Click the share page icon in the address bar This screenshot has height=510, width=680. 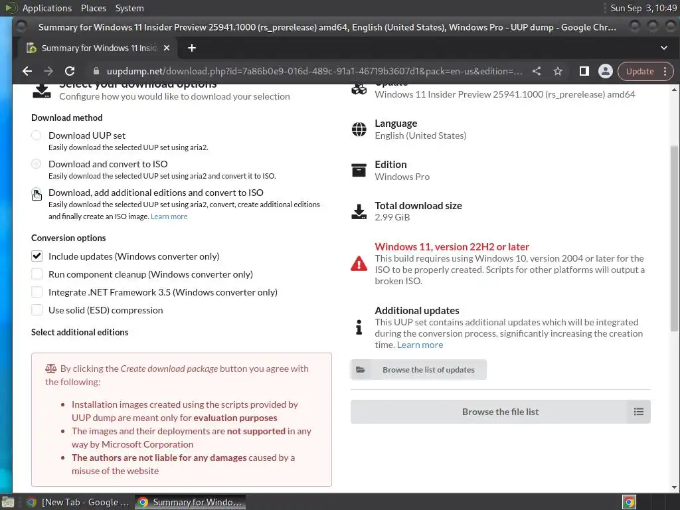[x=537, y=71]
